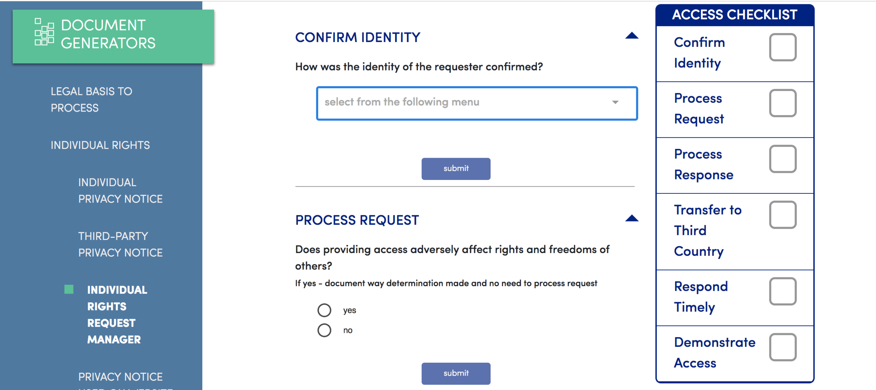Image resolution: width=876 pixels, height=390 pixels.
Task: Submit the Process Request section
Action: click(456, 373)
